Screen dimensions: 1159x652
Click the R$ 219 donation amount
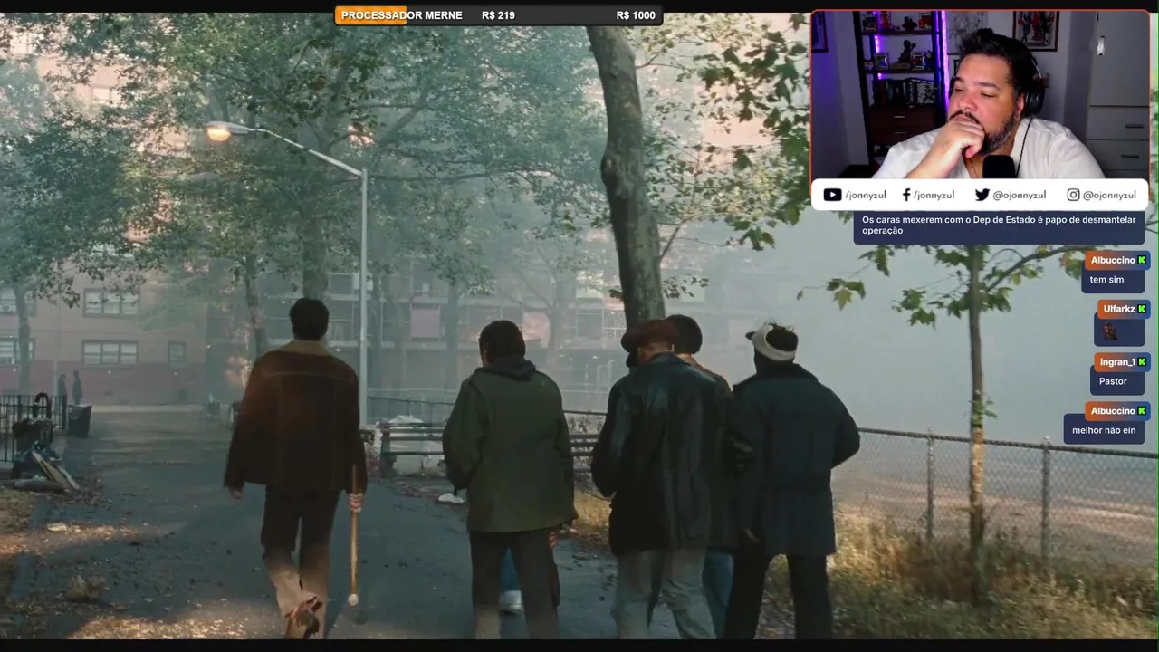point(498,15)
